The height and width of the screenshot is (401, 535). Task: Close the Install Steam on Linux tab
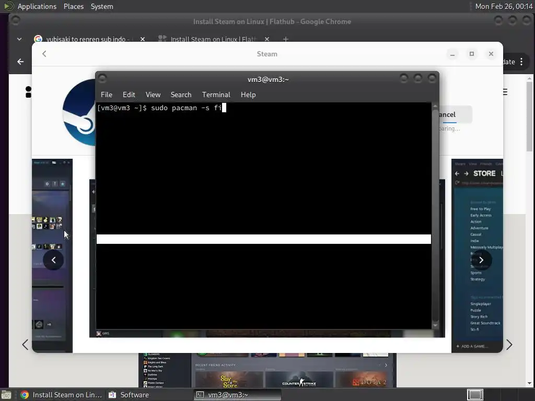[x=267, y=39]
